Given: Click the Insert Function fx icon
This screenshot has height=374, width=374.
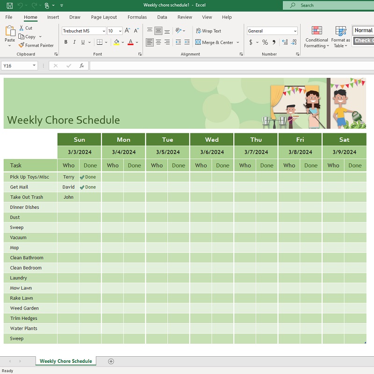Looking at the screenshot, I should [82, 66].
